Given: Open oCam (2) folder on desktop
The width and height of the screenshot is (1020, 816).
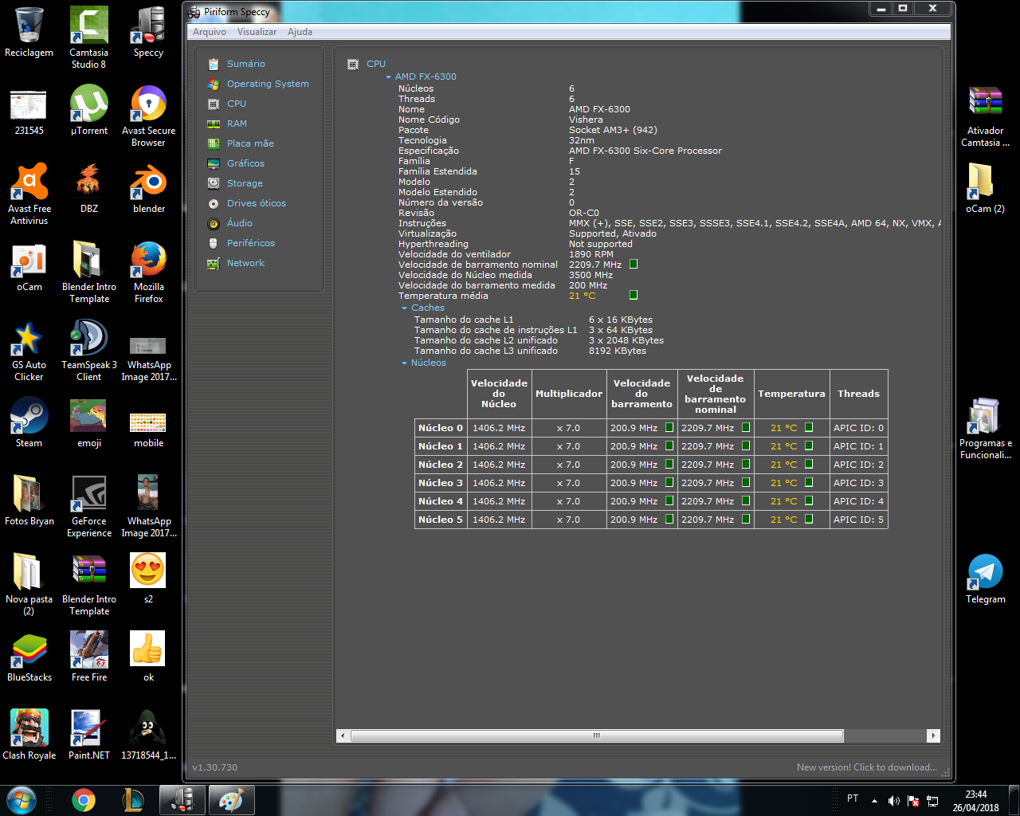Looking at the screenshot, I should point(986,188).
